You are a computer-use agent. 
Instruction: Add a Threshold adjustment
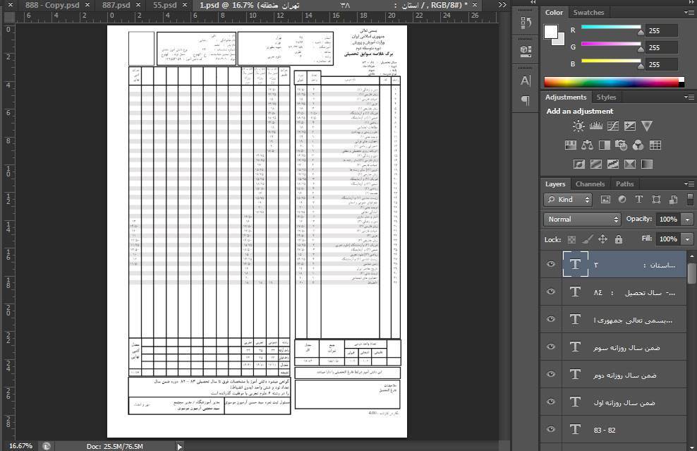613,164
